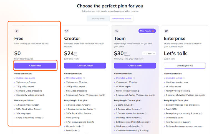Image resolution: width=222 pixels, height=134 pixels.
Task: Click the crown icon on Enterprise plan
Action: pos(166,31)
